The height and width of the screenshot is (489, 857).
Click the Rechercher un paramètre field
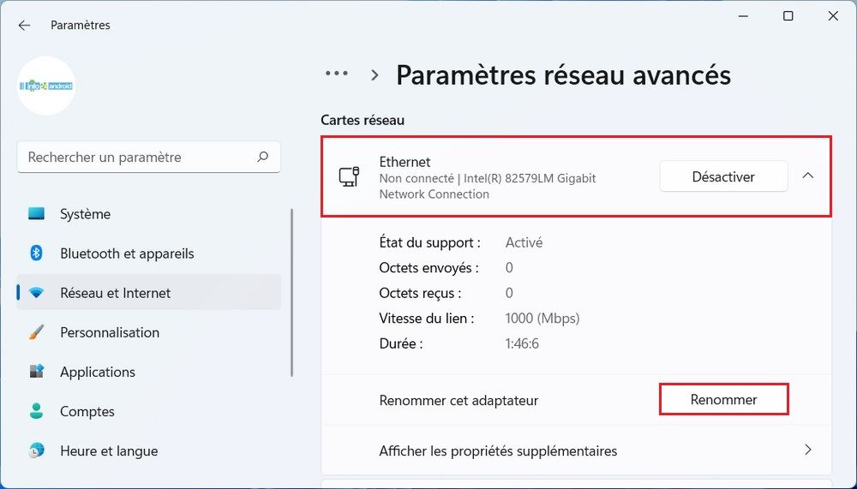137,158
